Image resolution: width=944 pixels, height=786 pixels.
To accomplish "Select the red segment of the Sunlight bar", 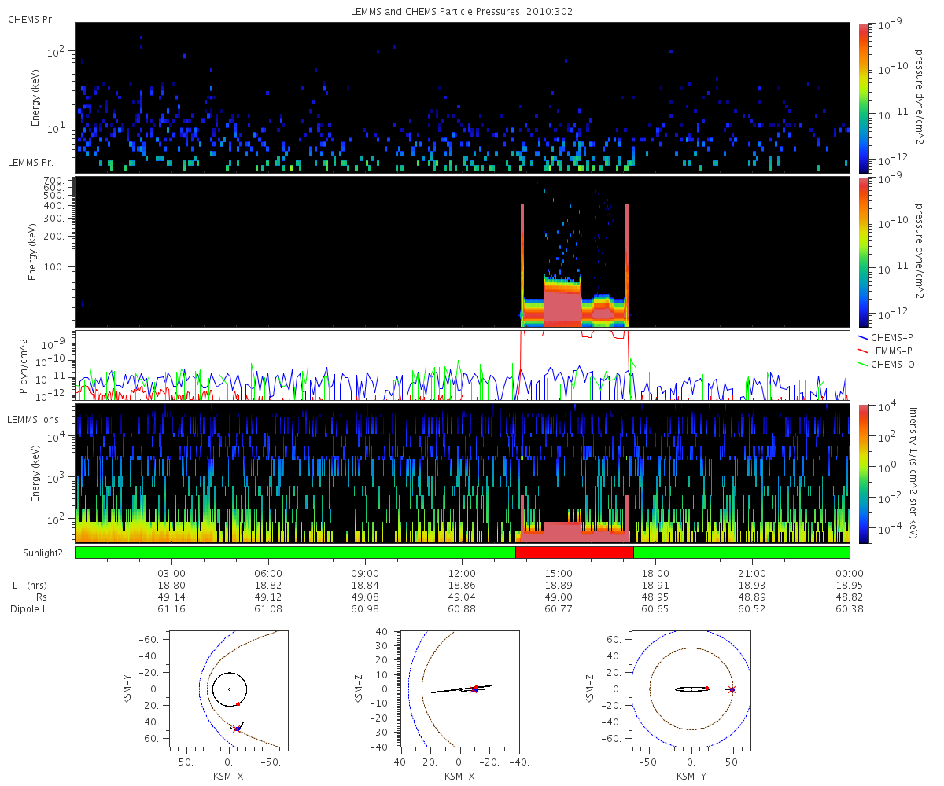I will 574,553.
